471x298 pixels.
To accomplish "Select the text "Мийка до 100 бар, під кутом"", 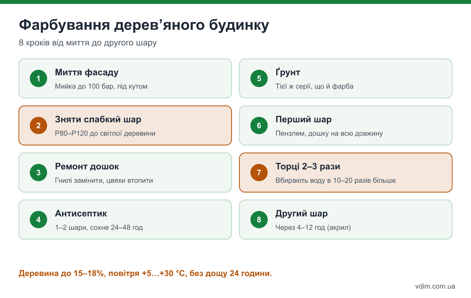I will [101, 86].
